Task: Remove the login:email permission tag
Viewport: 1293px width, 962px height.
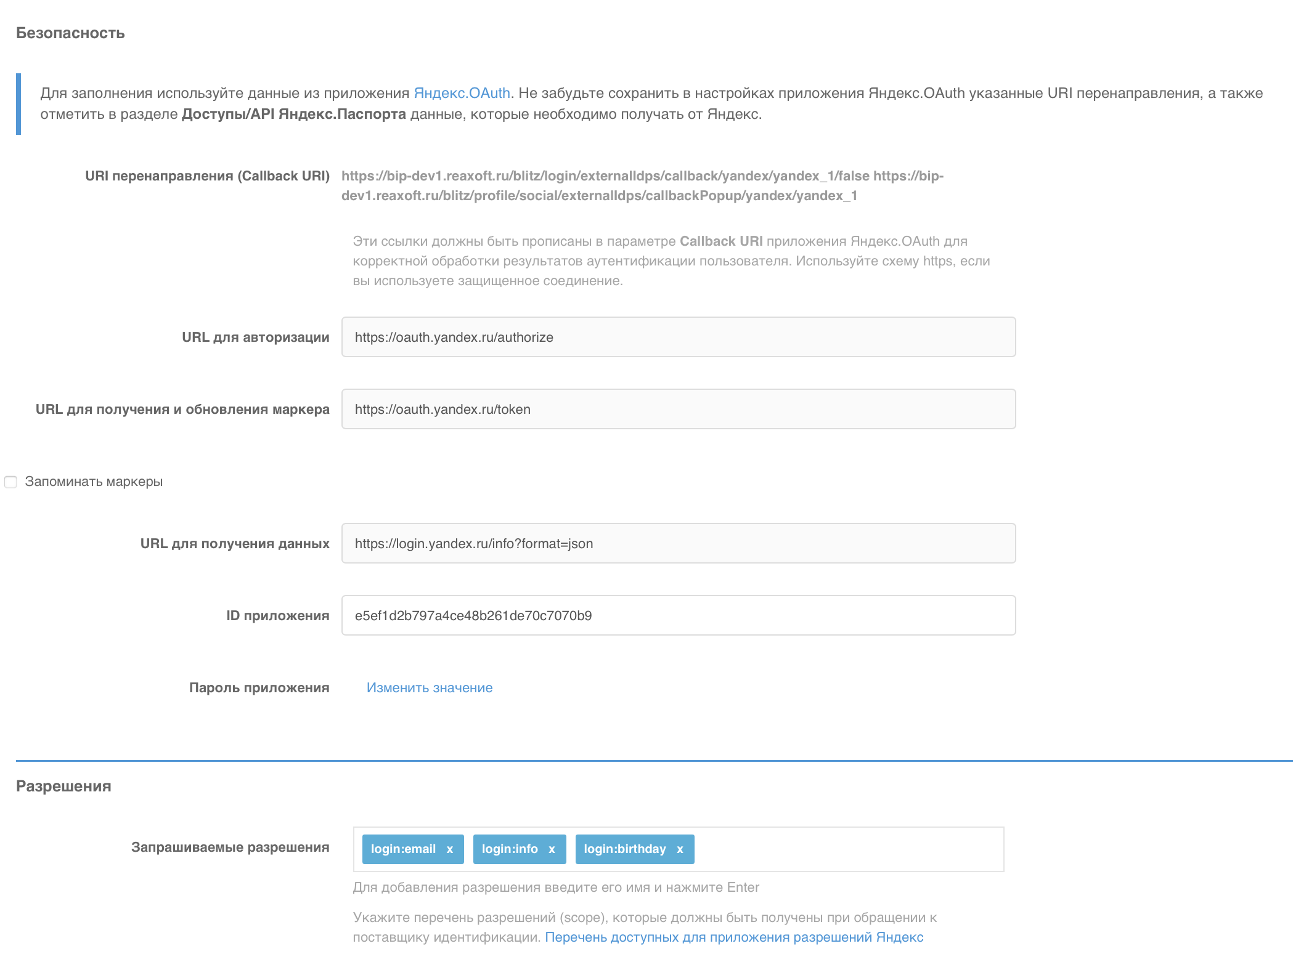Action: point(449,849)
